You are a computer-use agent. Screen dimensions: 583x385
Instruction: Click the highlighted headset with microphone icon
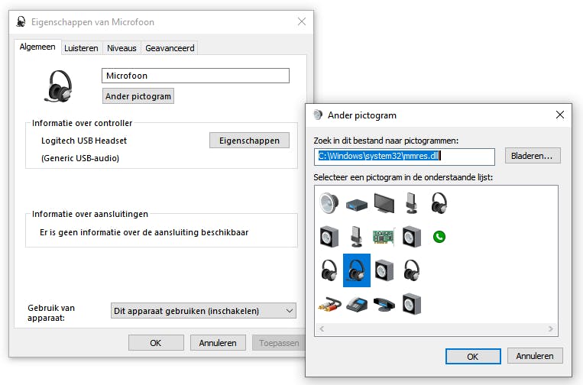coord(356,270)
